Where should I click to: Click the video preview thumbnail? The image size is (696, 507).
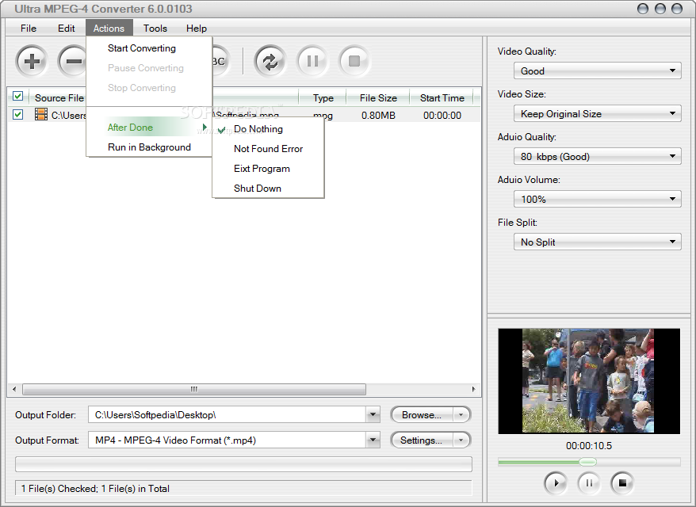588,381
